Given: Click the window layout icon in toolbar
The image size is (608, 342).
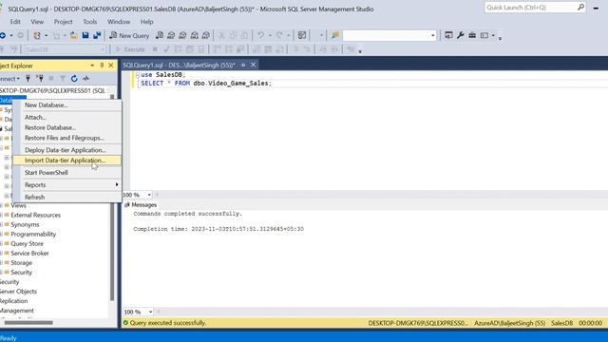Looking at the screenshot, I should tap(484, 35).
